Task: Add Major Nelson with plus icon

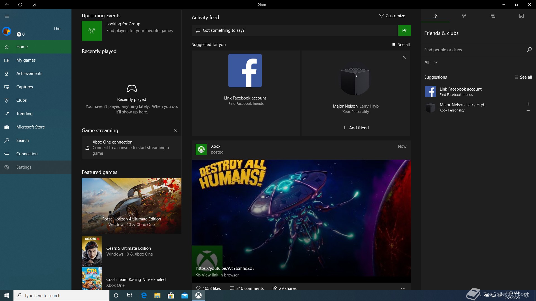Action: point(528,104)
